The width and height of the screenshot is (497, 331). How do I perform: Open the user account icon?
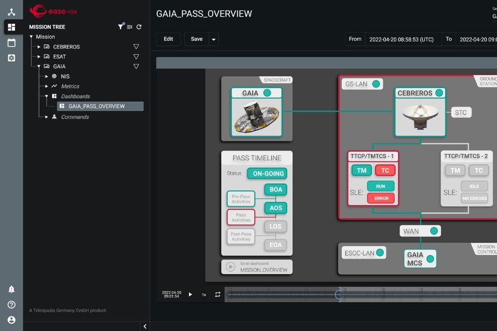click(11, 320)
